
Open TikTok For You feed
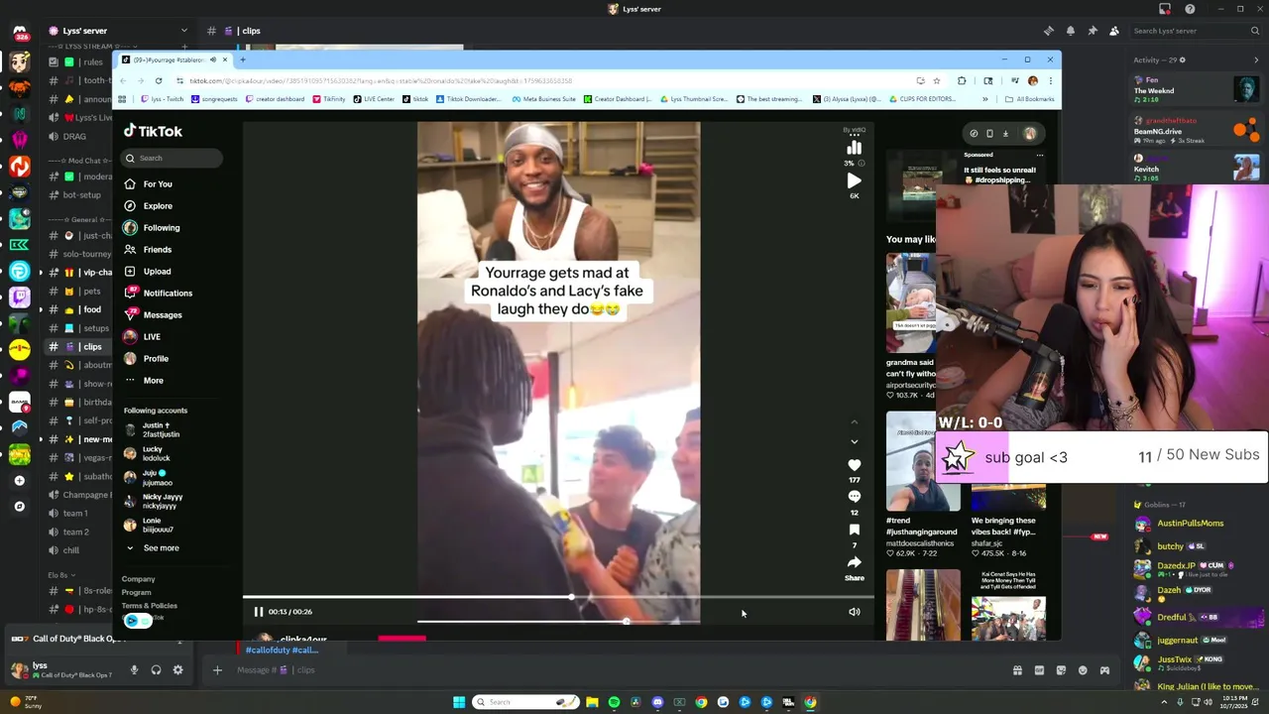149,184
